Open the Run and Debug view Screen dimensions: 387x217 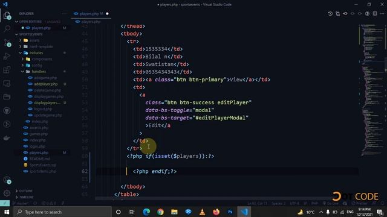pos(7,56)
